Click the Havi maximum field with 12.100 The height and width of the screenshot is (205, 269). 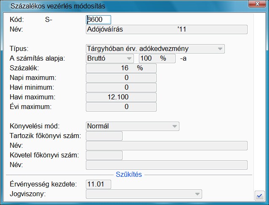pos(121,97)
